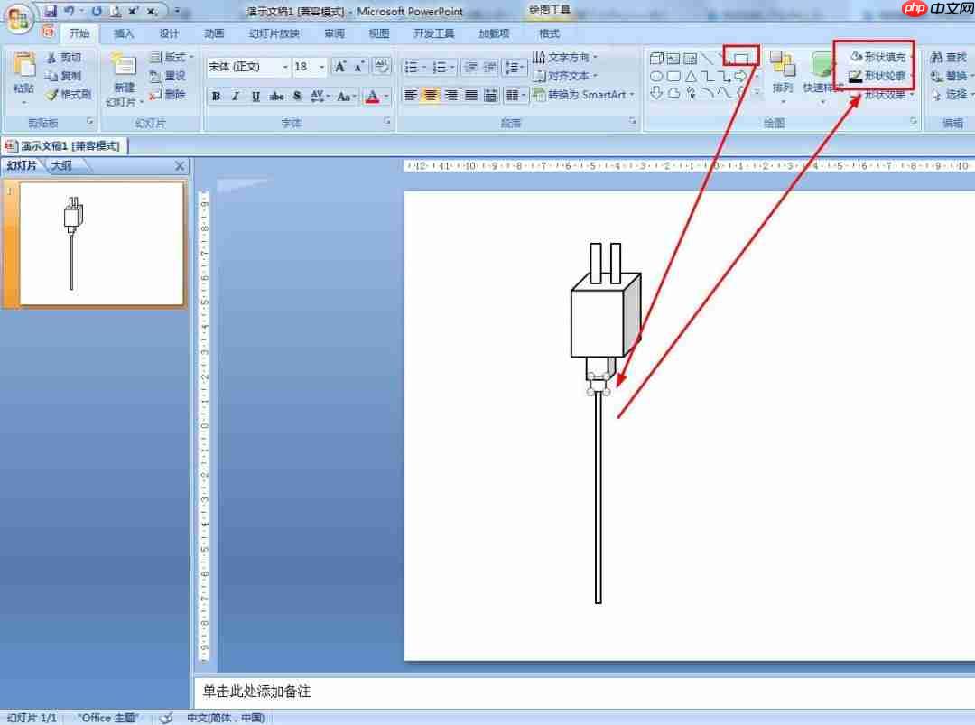Viewport: 975px width, 725px height.
Task: Select the Oval shape in the shapes gallery
Action: click(656, 76)
